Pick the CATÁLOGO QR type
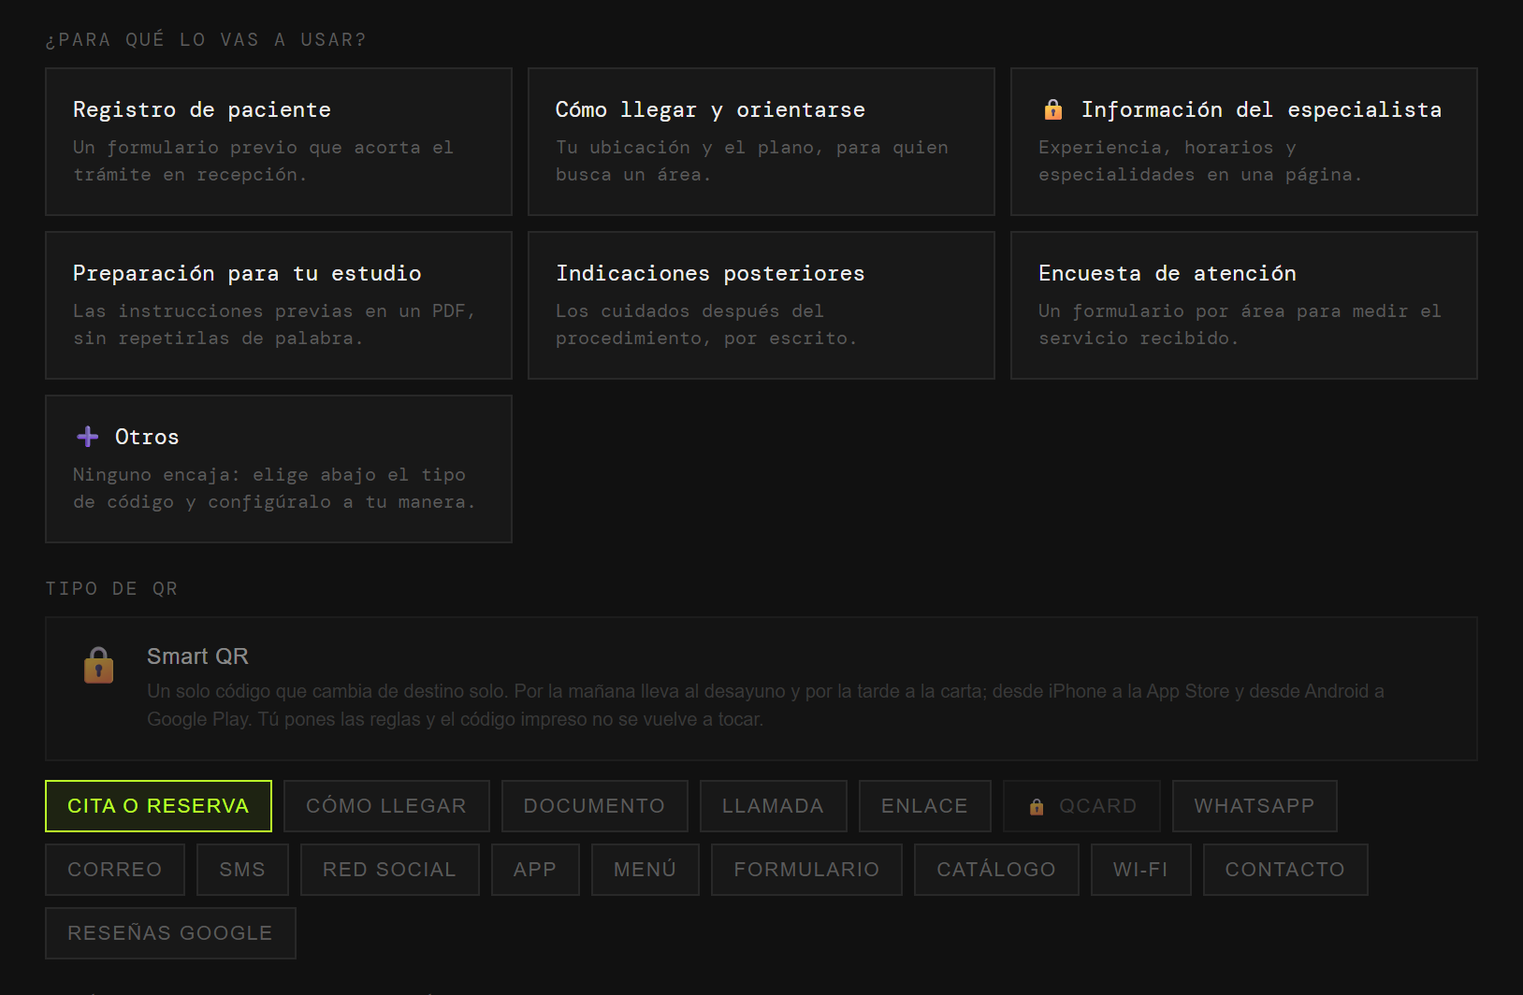1523x995 pixels. 996,870
